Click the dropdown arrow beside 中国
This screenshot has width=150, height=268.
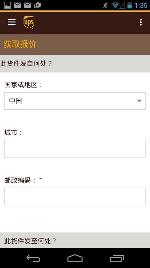tap(139, 101)
